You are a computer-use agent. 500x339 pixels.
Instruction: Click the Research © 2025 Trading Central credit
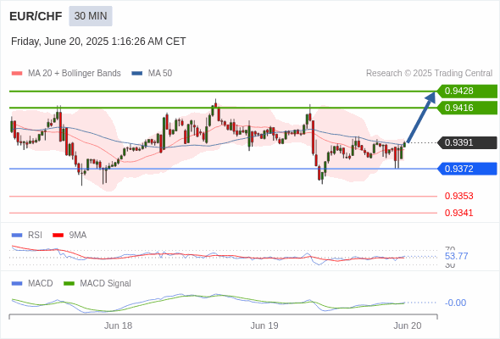click(x=429, y=74)
